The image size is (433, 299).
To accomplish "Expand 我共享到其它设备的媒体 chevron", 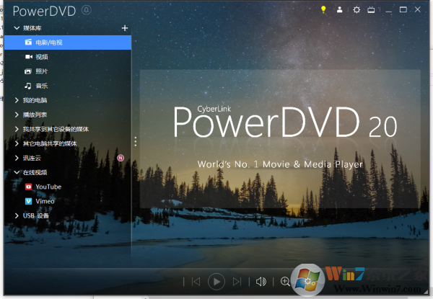I will (x=17, y=129).
